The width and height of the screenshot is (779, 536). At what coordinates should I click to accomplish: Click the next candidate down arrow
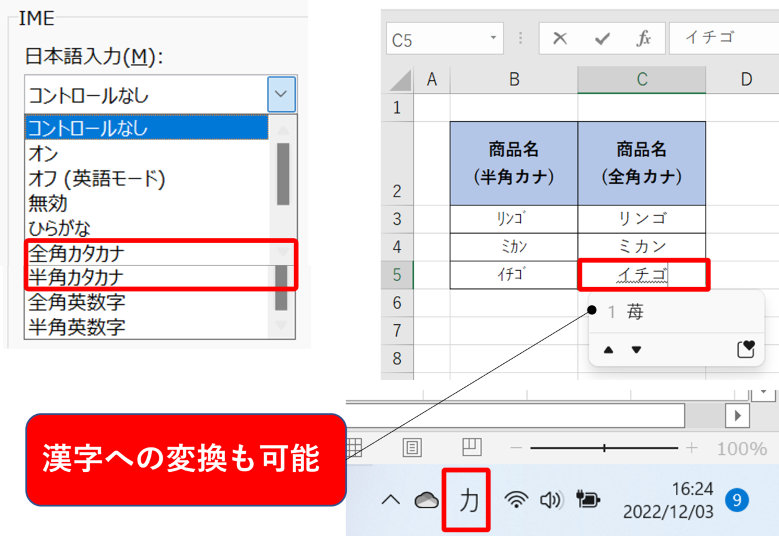coord(636,350)
